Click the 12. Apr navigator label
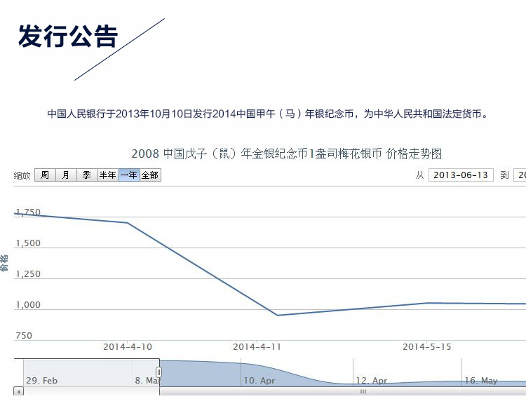The height and width of the screenshot is (420, 526). 371,381
